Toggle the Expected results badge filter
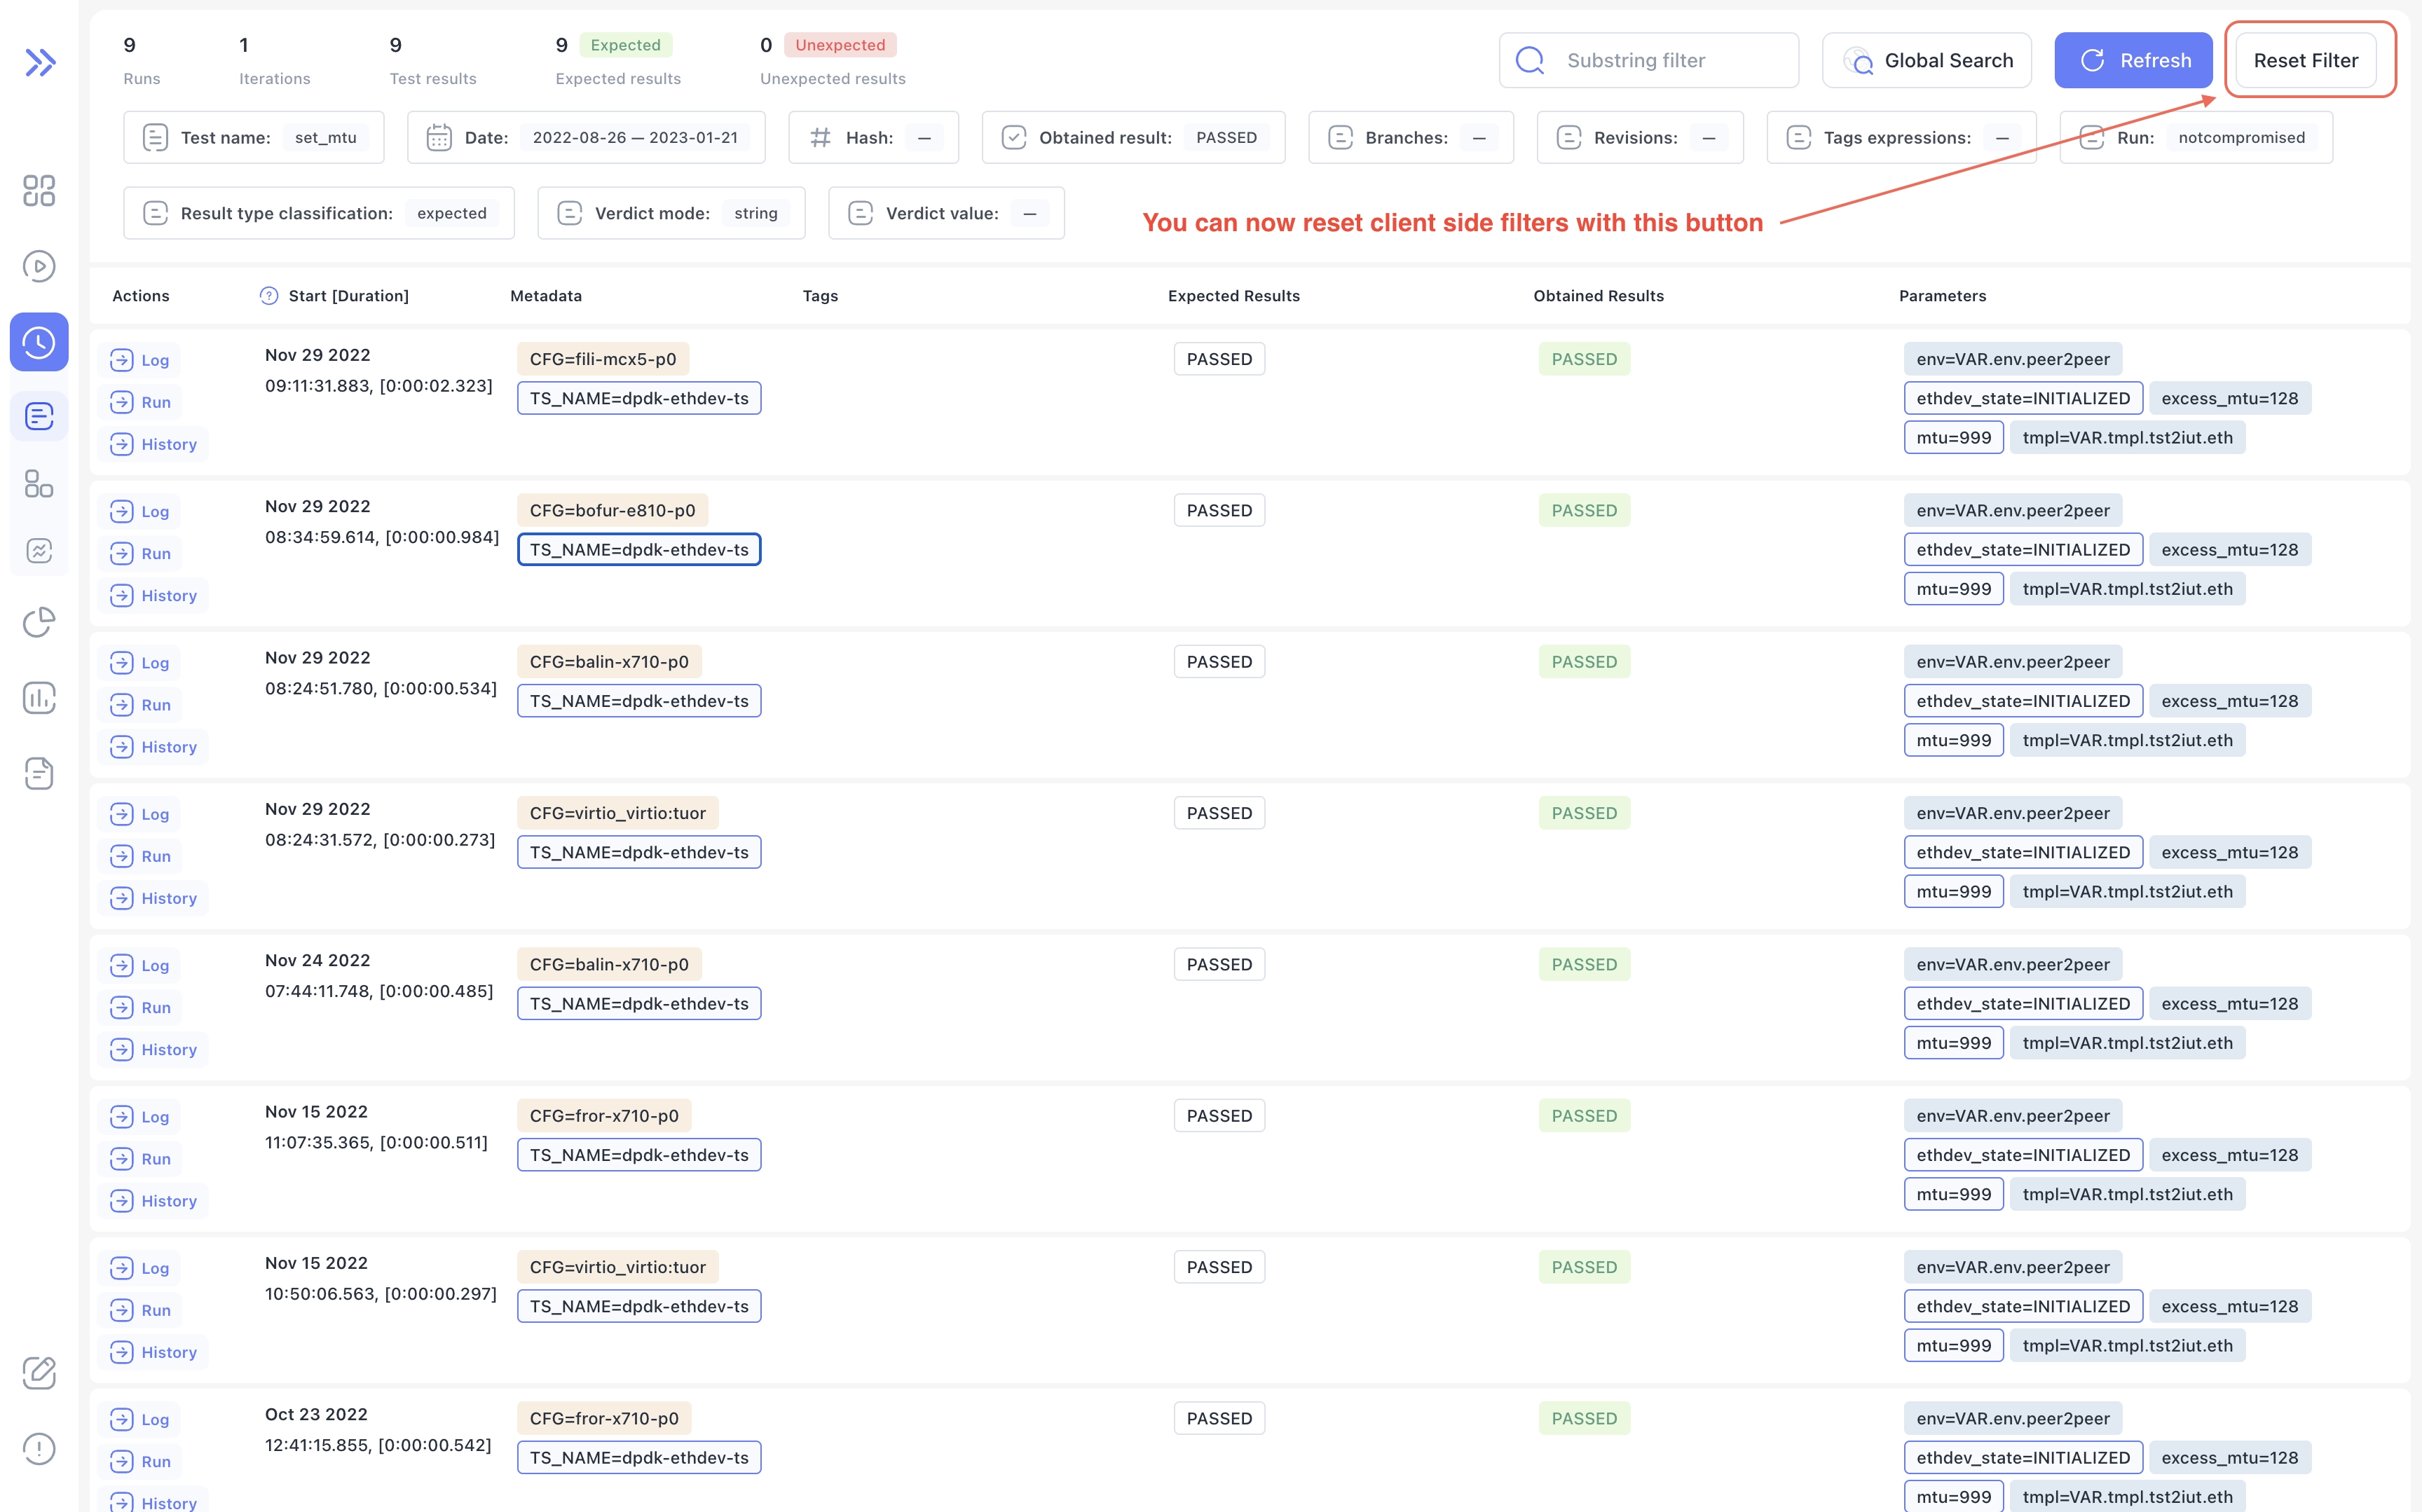The height and width of the screenshot is (1512, 2422). (x=625, y=45)
